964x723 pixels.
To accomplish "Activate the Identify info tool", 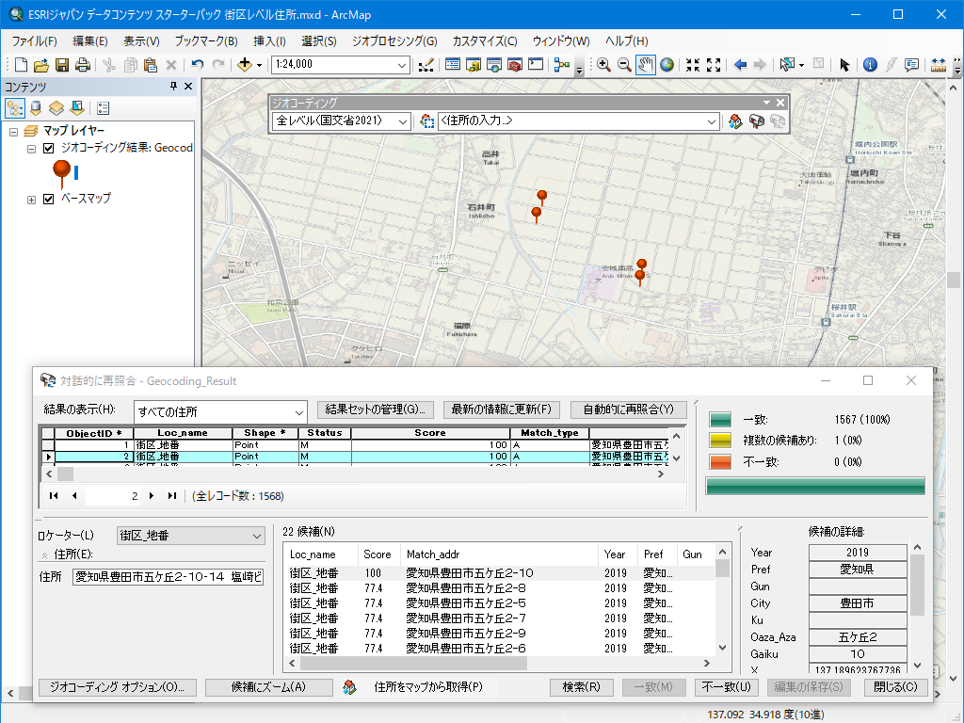I will [x=870, y=65].
